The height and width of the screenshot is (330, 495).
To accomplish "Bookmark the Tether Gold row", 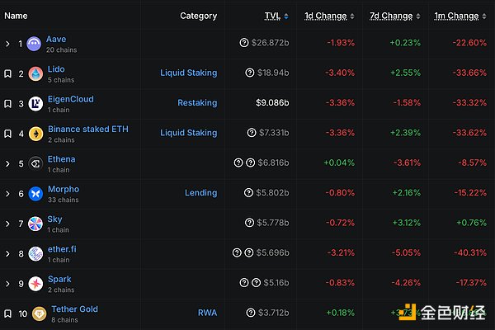I will click(x=7, y=313).
